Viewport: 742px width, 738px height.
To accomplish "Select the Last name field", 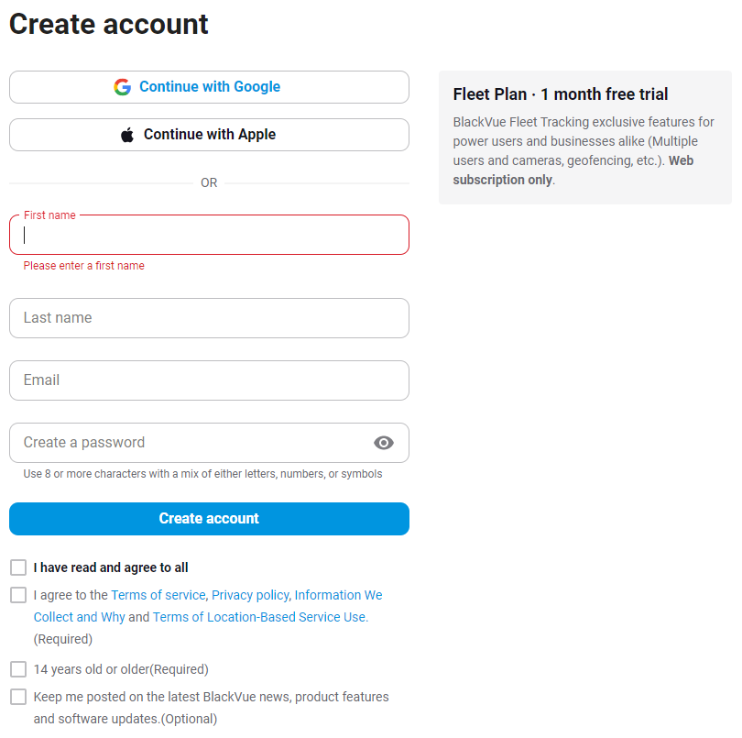I will tap(209, 318).
